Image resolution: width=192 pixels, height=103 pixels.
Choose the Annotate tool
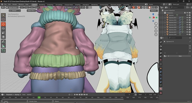click(3, 42)
